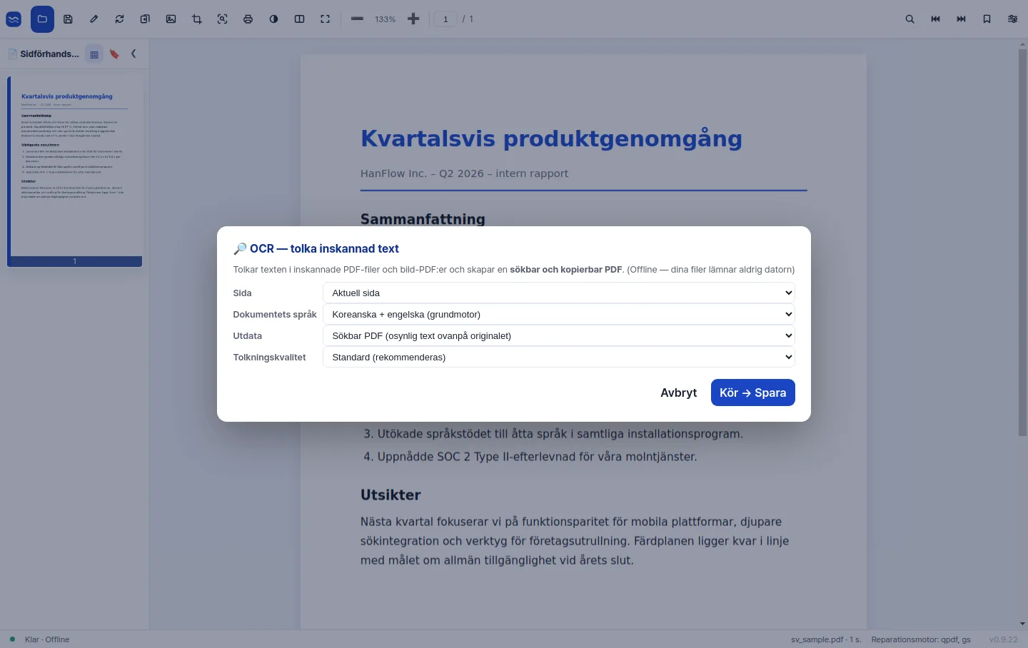Open search with the magnifier icon
This screenshot has height=648, width=1028.
[909, 19]
